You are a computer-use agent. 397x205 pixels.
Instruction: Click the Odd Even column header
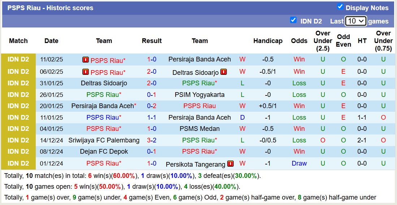pos(343,41)
